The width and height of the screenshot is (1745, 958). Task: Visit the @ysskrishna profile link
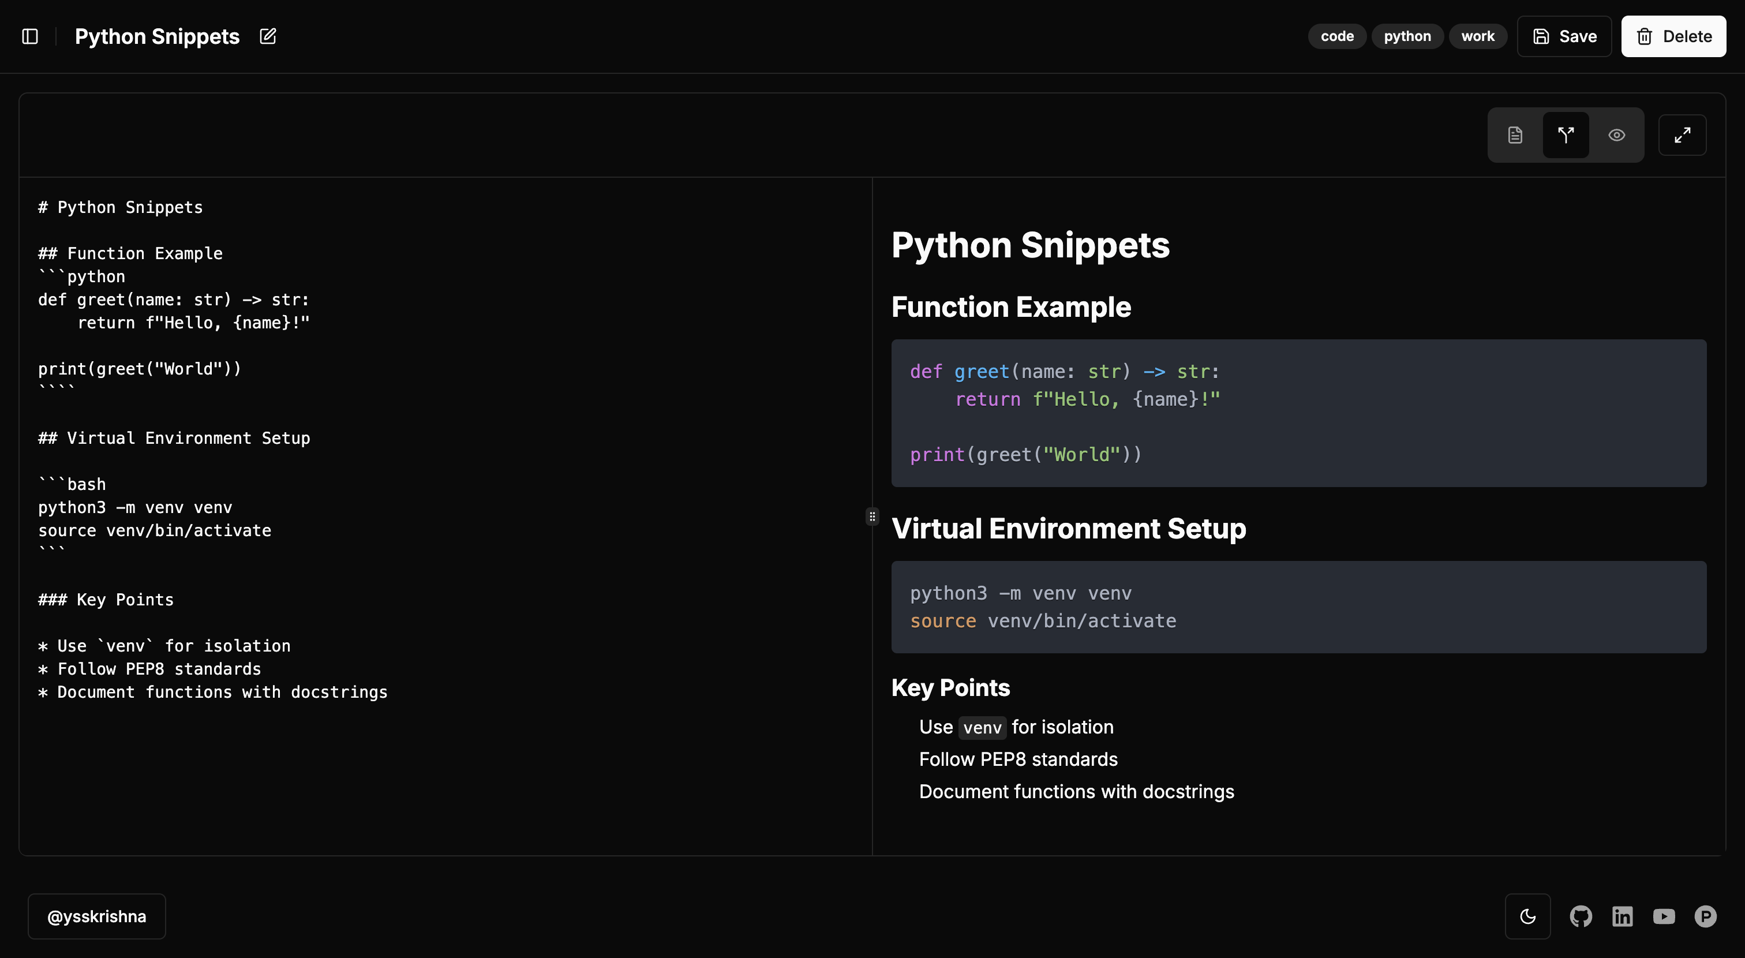97,916
